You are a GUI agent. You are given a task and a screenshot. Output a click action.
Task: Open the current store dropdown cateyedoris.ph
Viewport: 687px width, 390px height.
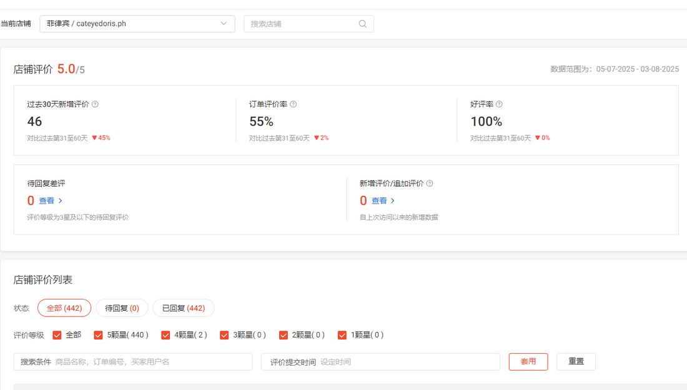click(137, 24)
